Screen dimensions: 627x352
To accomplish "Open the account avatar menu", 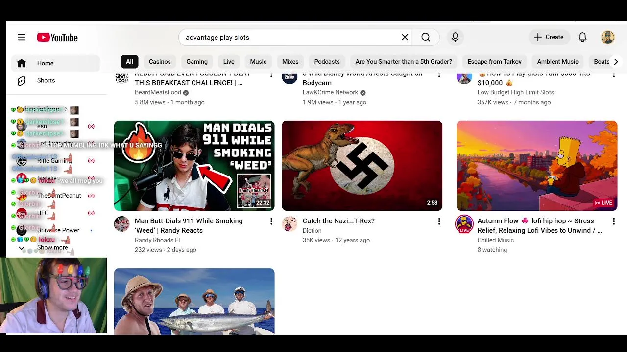I will coord(608,37).
